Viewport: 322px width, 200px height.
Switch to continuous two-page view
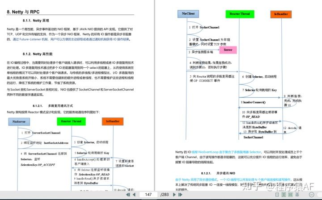pyautogui.click(x=297, y=195)
